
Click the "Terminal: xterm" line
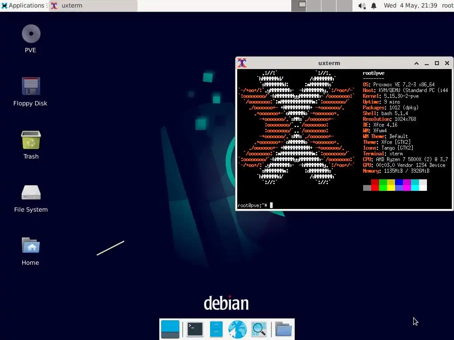pos(383,154)
